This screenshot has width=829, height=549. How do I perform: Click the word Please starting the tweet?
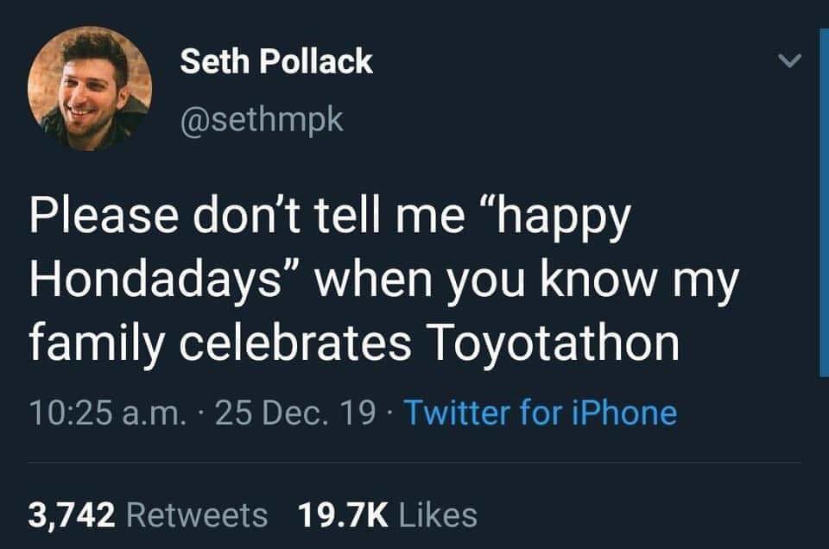[104, 217]
